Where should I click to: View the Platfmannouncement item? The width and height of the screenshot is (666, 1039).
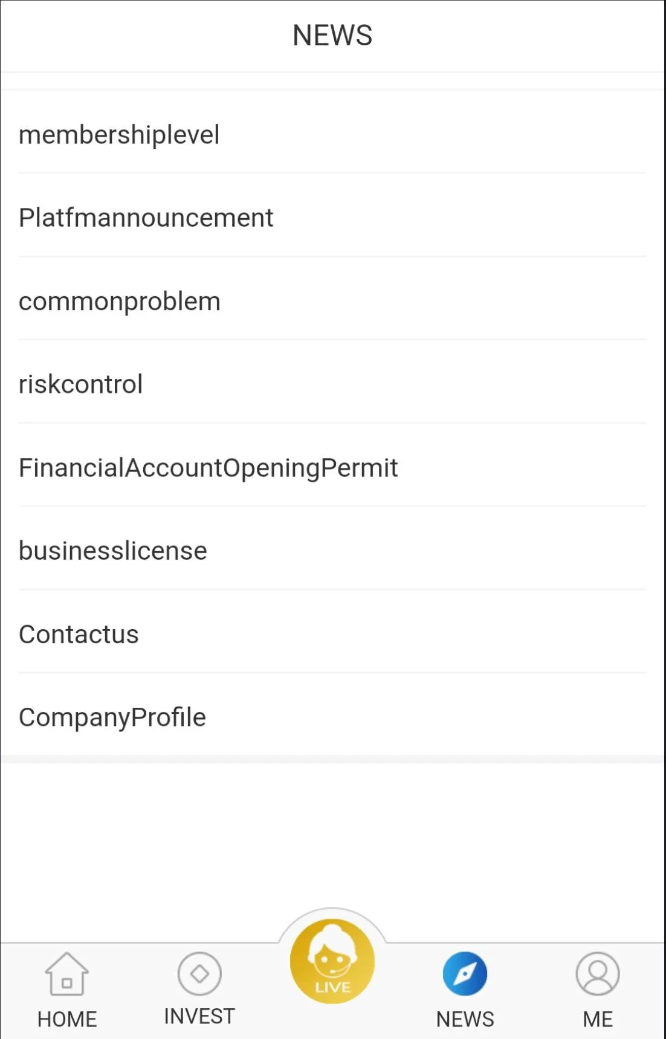[146, 218]
